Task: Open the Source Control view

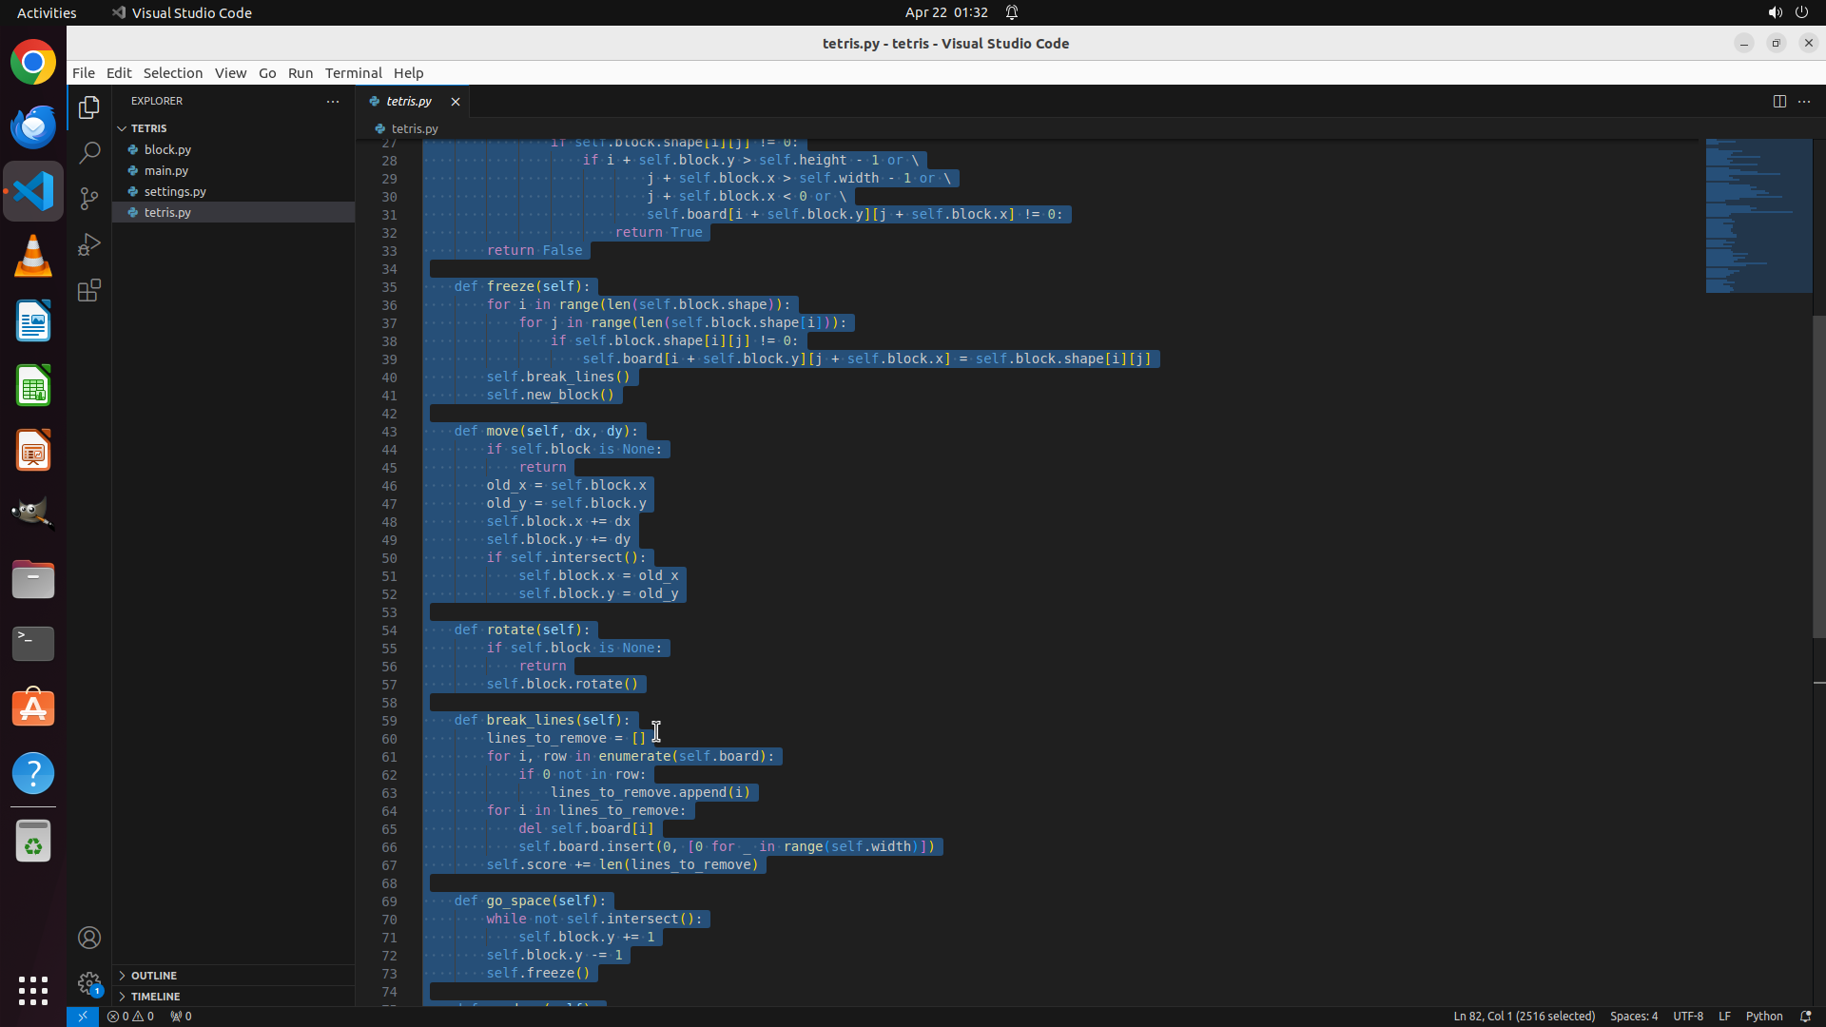Action: point(89,199)
